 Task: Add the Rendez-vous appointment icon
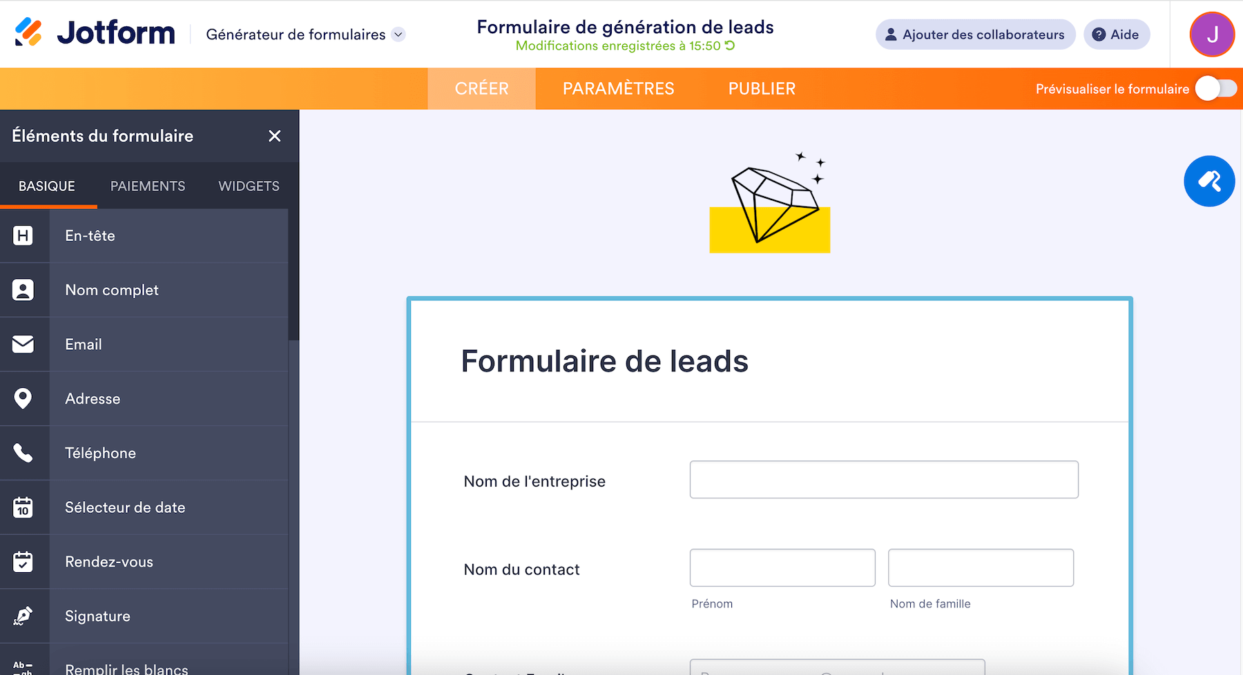click(x=23, y=562)
